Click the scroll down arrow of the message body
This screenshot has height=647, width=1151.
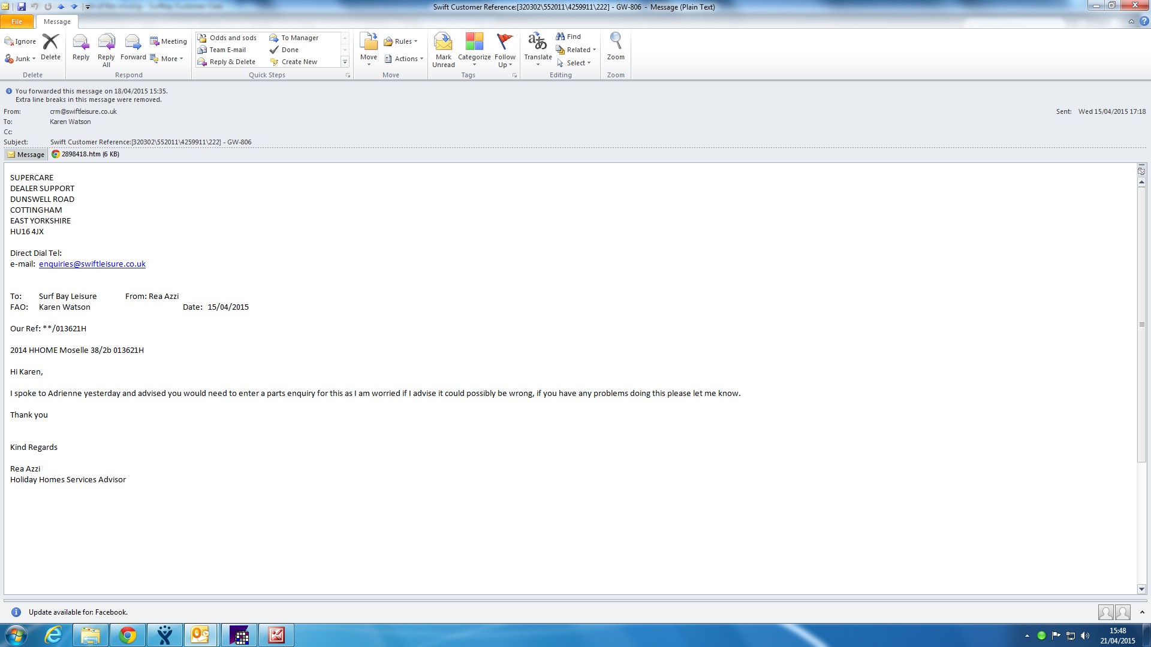tap(1141, 589)
